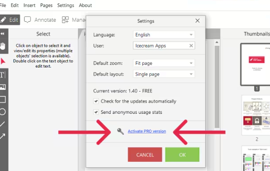Click the Activate PRO version link
Screen dimensions: 270x171
pos(147,131)
